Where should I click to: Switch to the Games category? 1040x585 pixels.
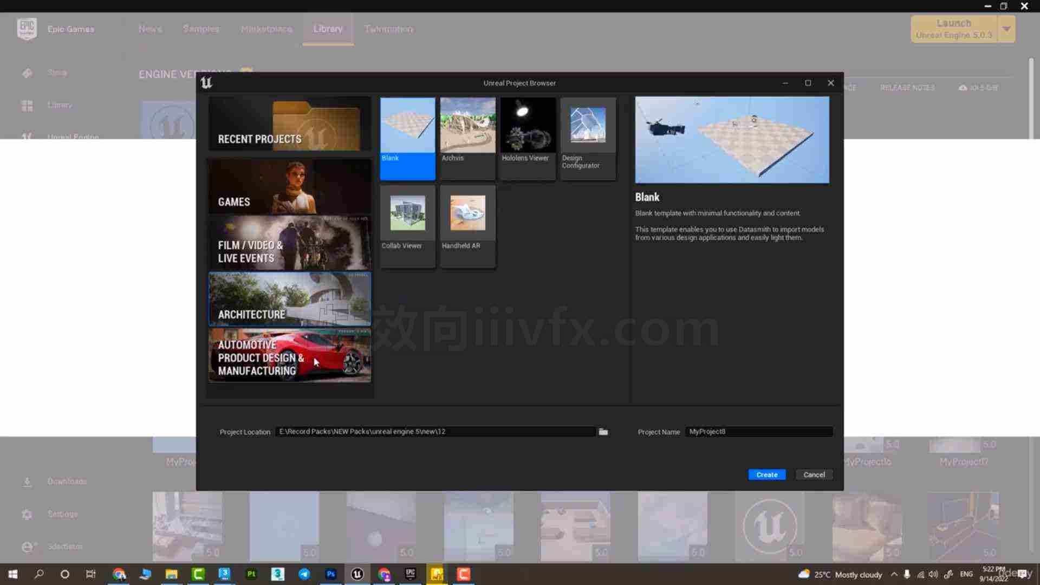point(290,186)
